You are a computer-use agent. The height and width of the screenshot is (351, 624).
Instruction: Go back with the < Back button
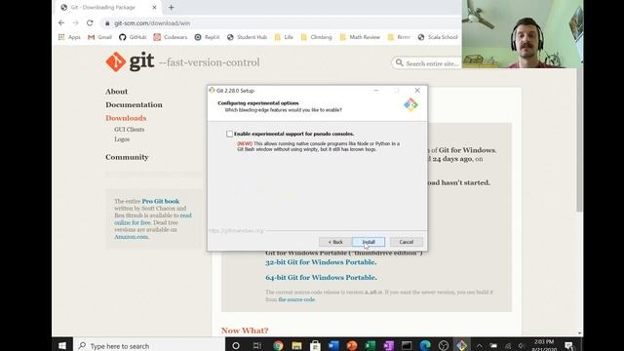point(335,242)
